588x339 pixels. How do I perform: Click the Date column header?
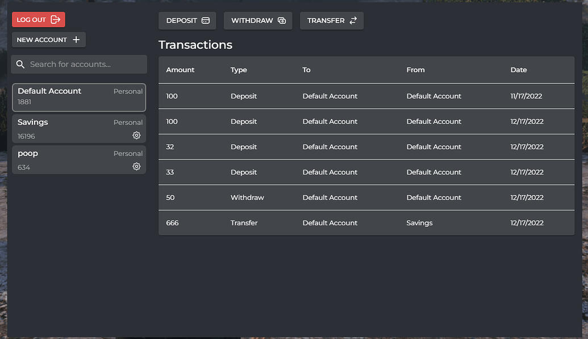(519, 70)
